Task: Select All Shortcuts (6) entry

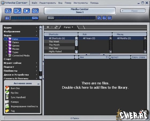Action: pyautogui.click(x=59, y=38)
